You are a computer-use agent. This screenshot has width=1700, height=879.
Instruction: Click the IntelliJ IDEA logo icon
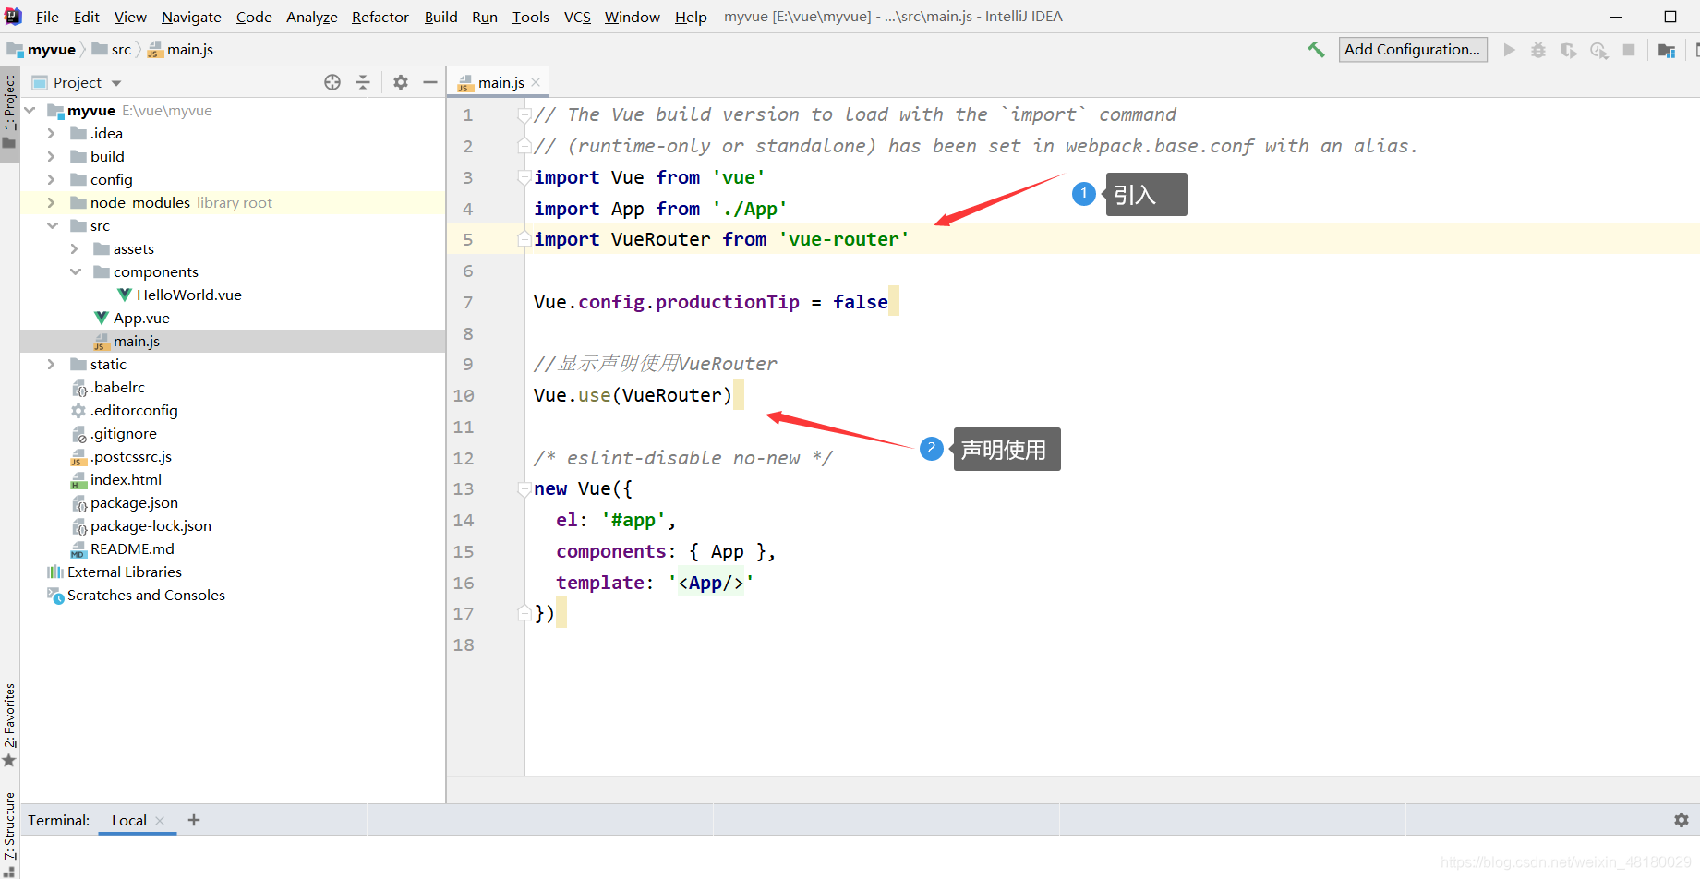[x=13, y=16]
